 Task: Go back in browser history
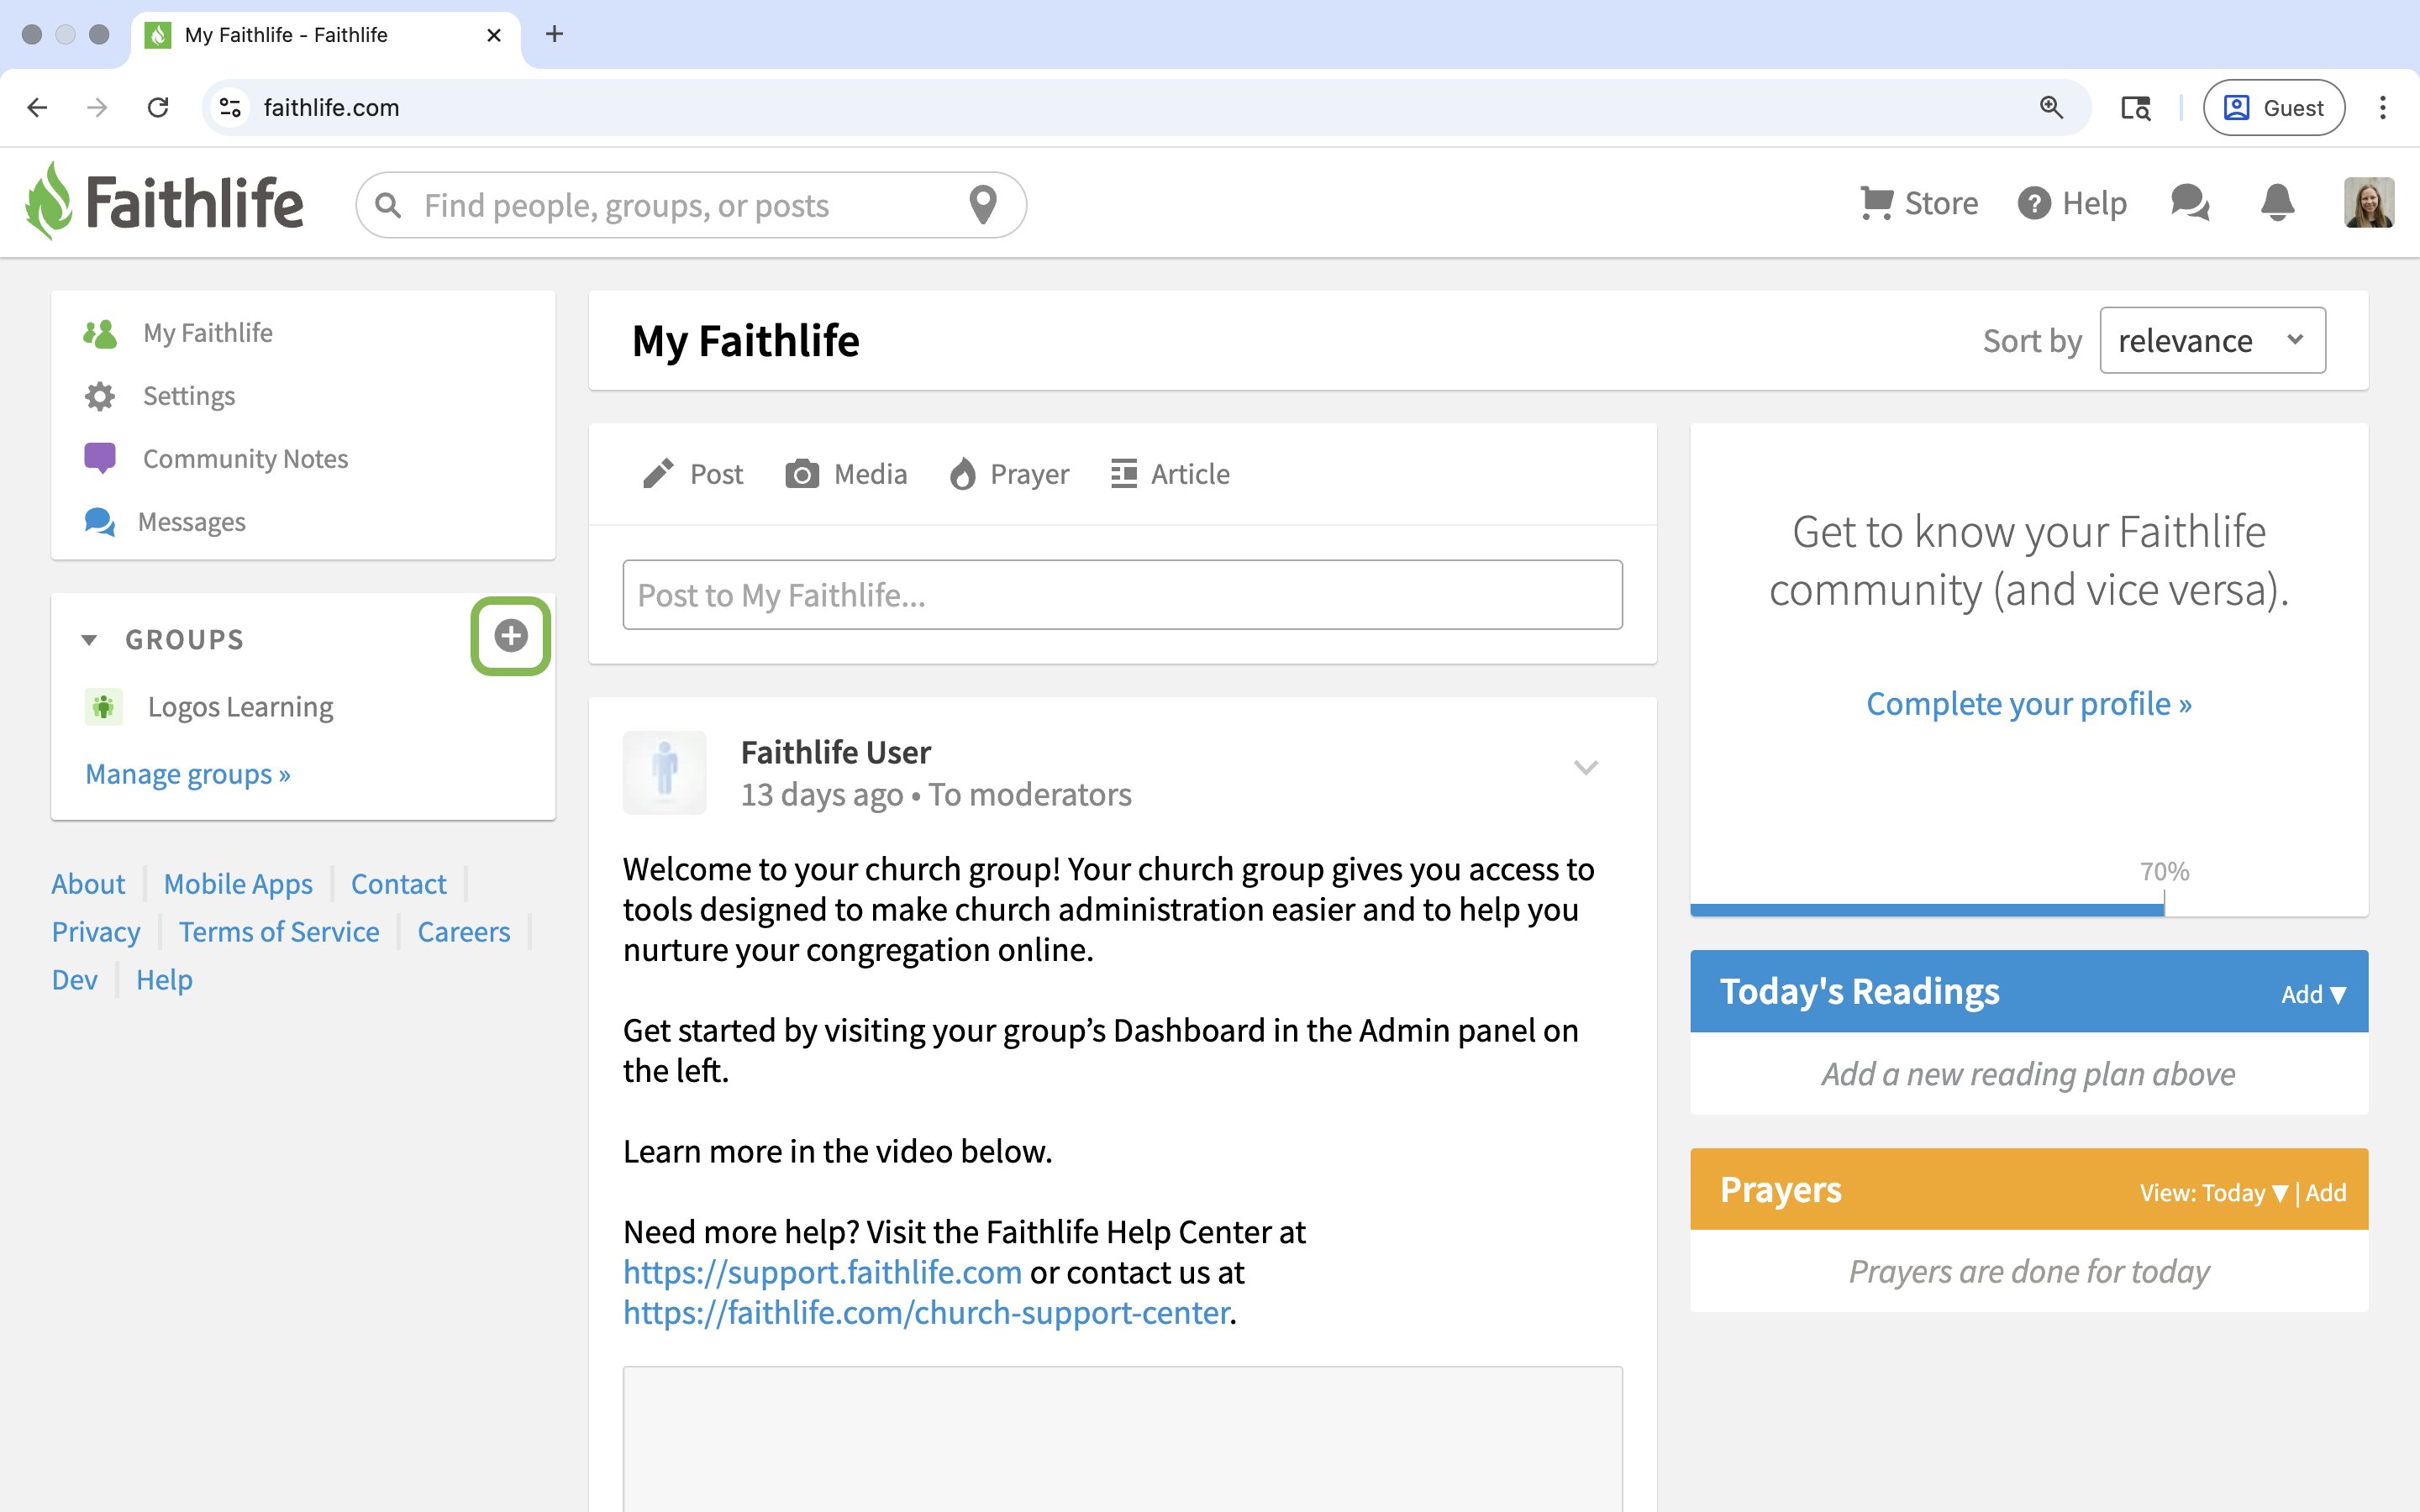[x=38, y=107]
